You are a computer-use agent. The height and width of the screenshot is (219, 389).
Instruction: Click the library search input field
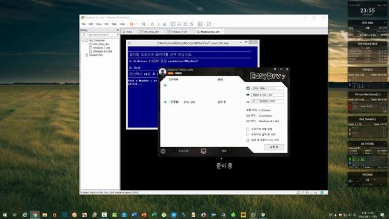[99, 35]
